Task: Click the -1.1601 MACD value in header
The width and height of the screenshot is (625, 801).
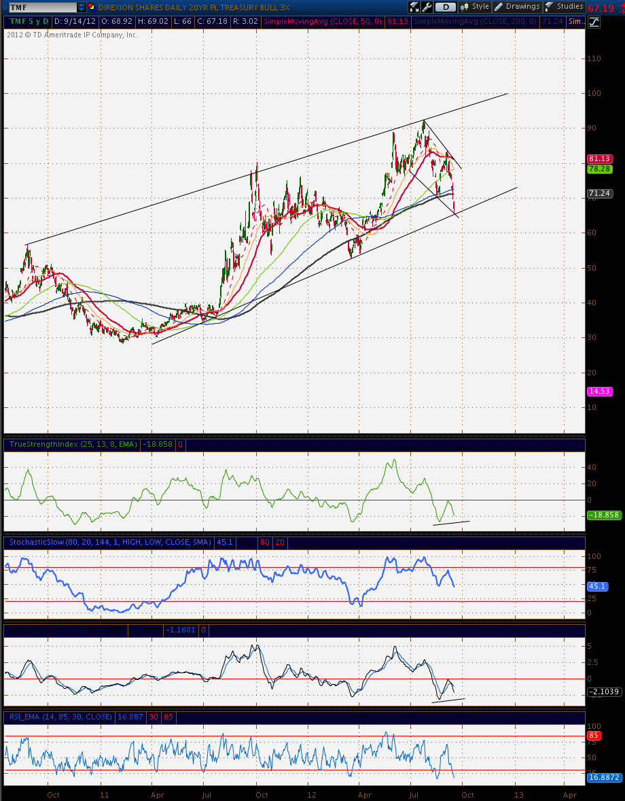Action: (181, 630)
